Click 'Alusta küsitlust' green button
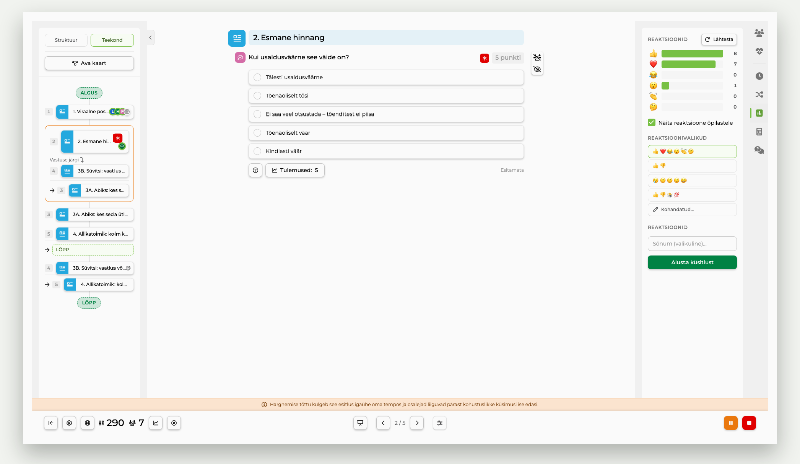The image size is (800, 464). (692, 262)
